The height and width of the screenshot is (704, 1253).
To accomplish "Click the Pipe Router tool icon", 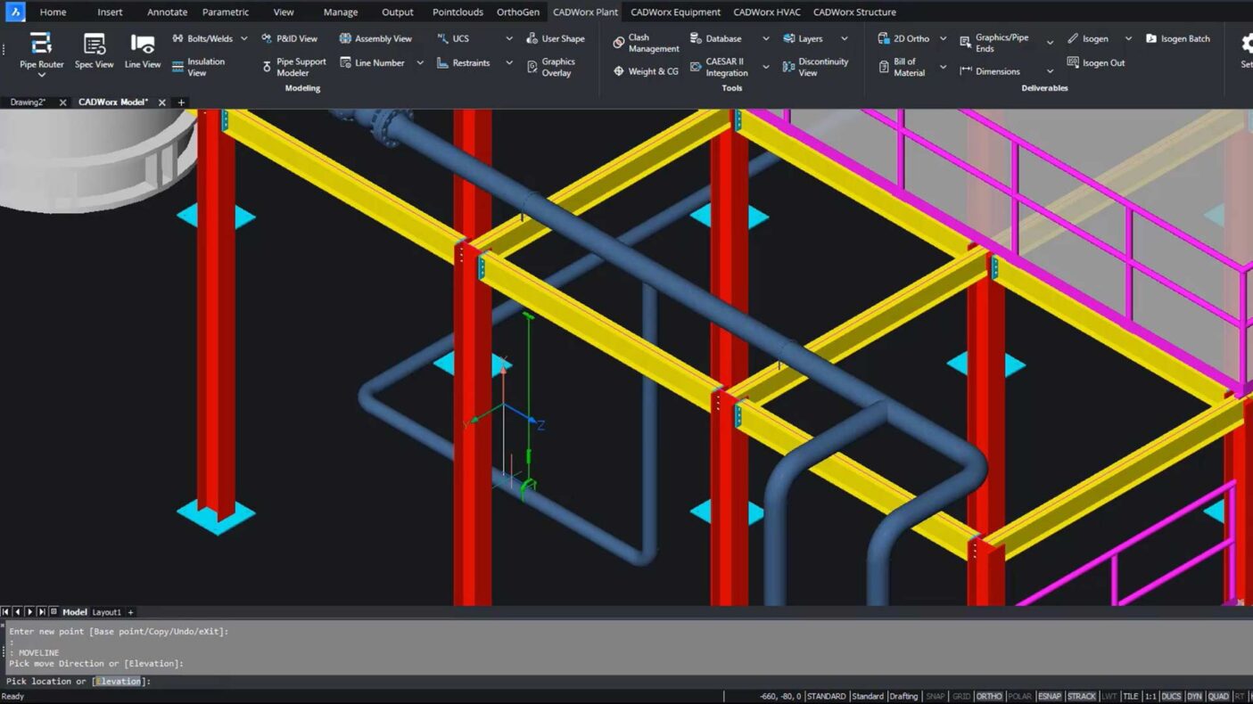I will pyautogui.click(x=40, y=43).
